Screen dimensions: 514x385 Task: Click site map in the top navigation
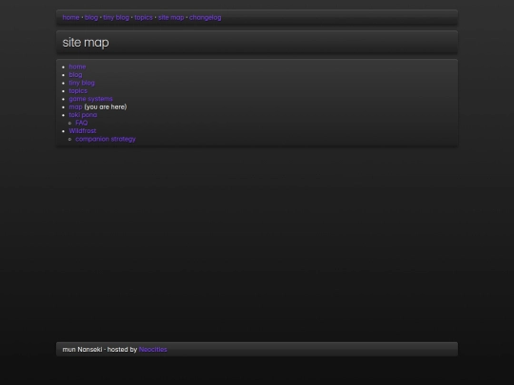click(170, 18)
